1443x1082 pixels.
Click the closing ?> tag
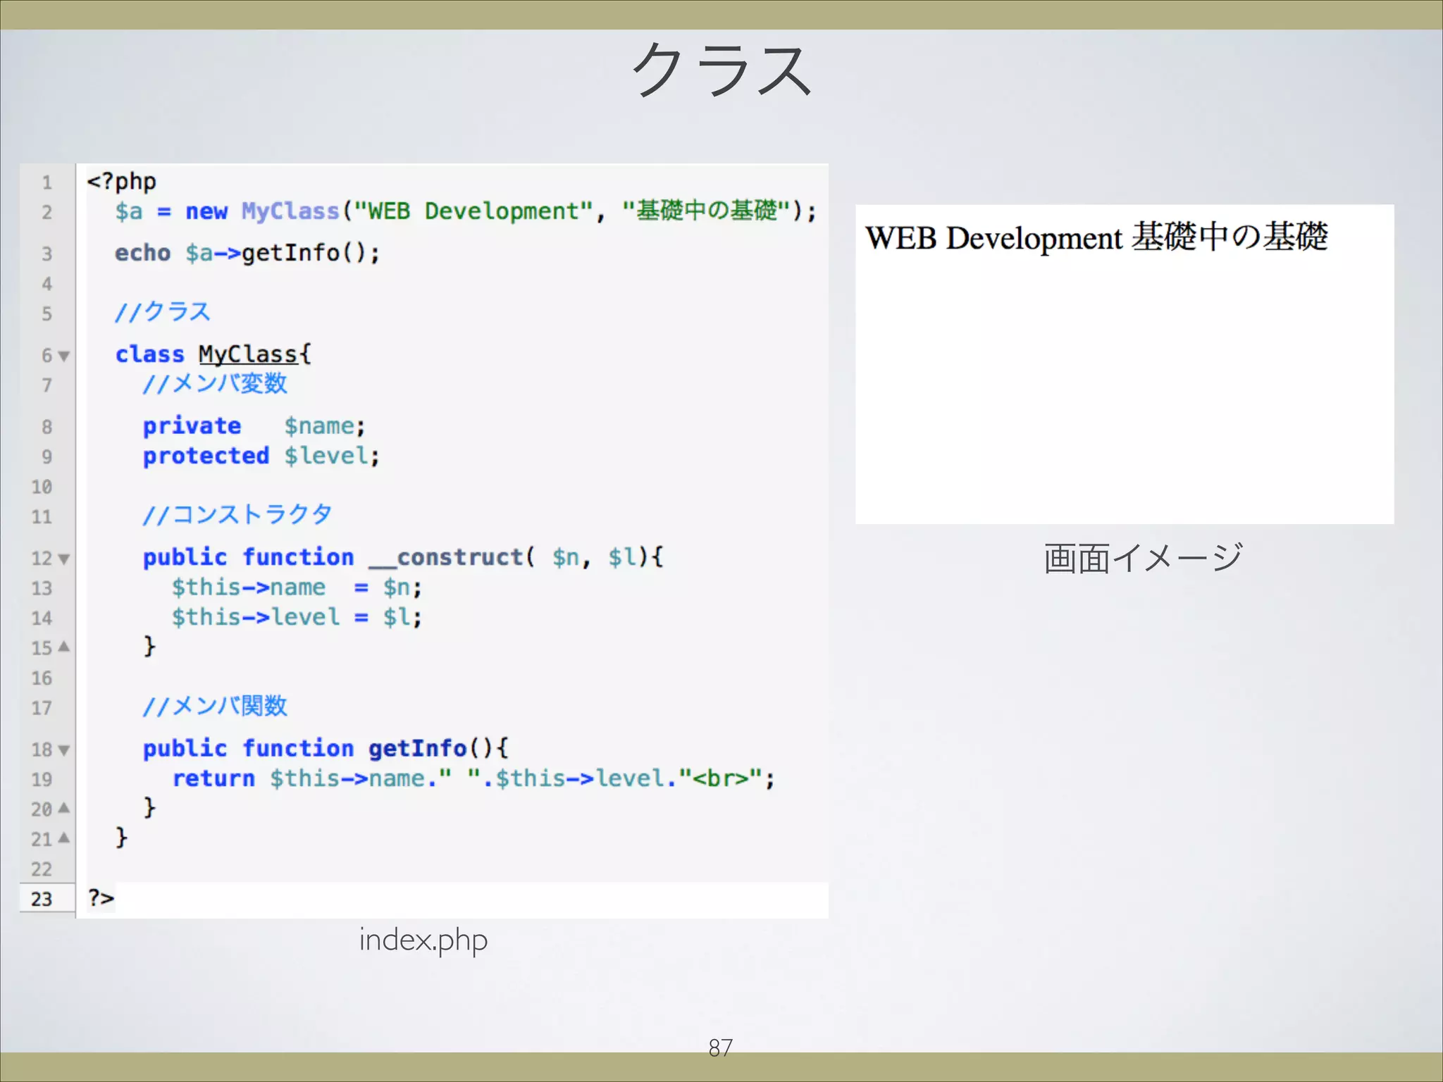[101, 898]
